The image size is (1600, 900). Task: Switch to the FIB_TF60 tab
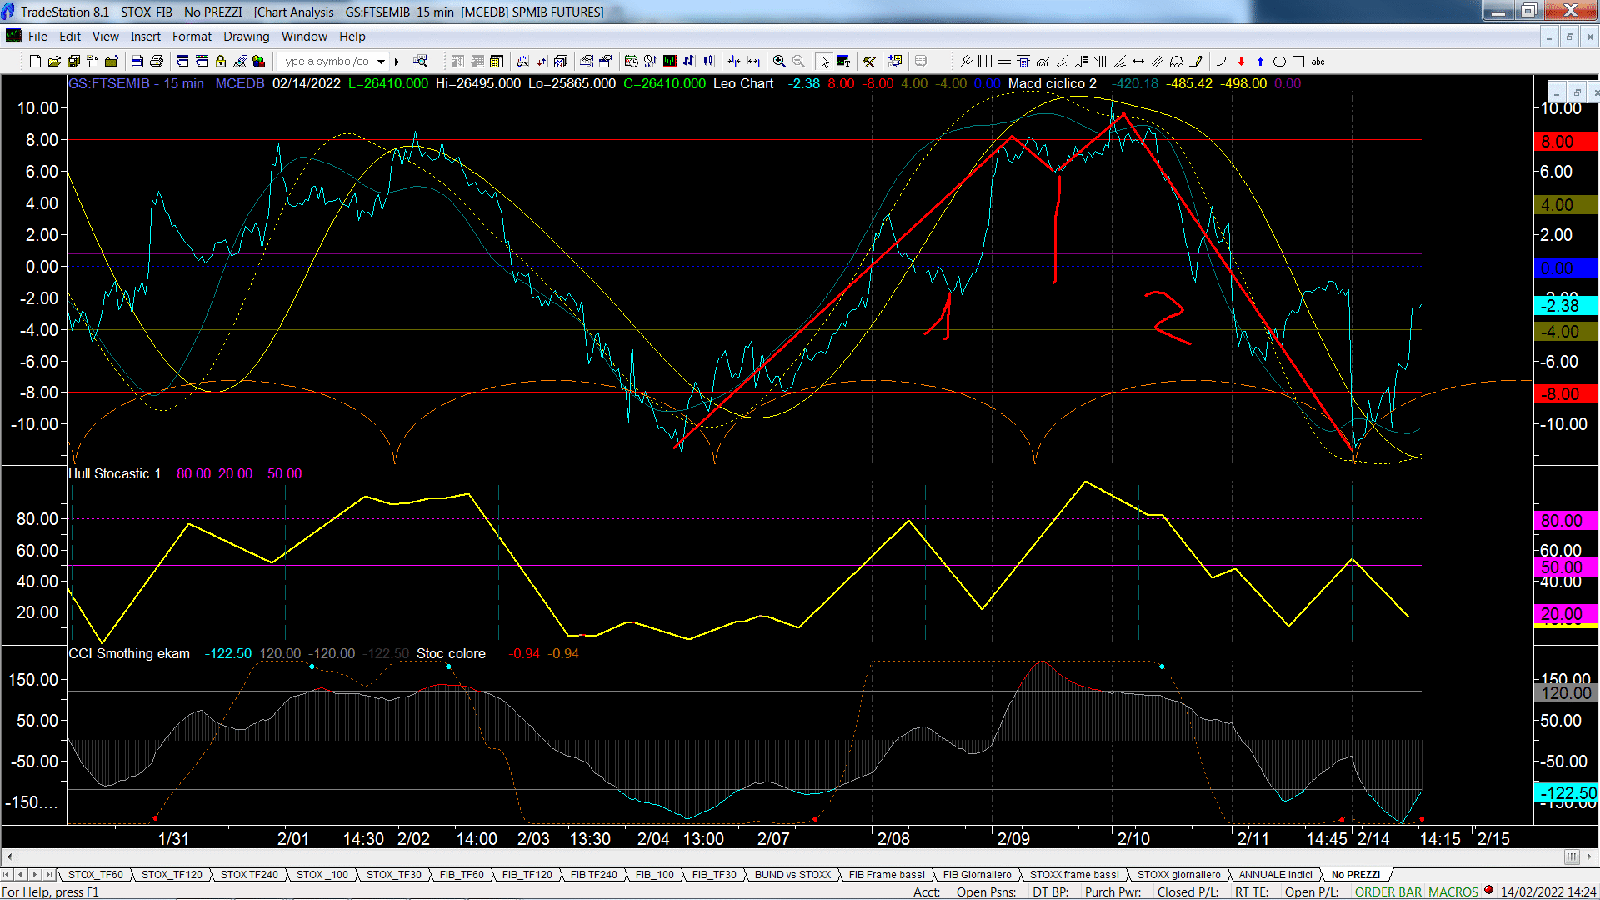click(462, 874)
